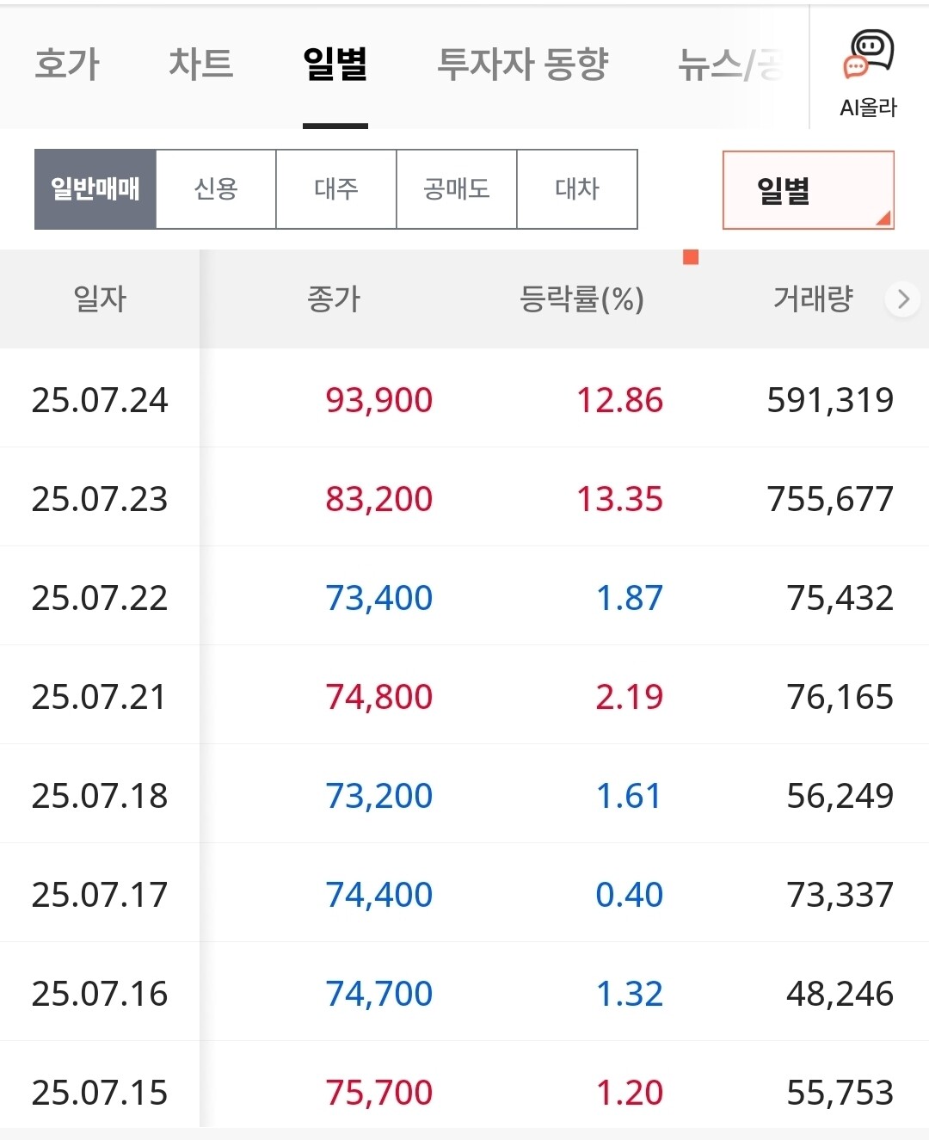Select the 25.07.21 closing price 74,800
The image size is (929, 1140).
(x=378, y=697)
